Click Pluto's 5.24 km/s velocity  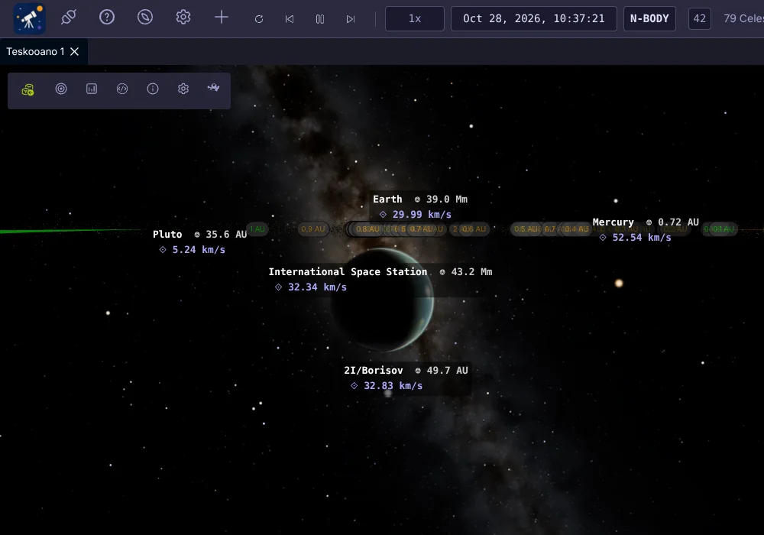[199, 249]
